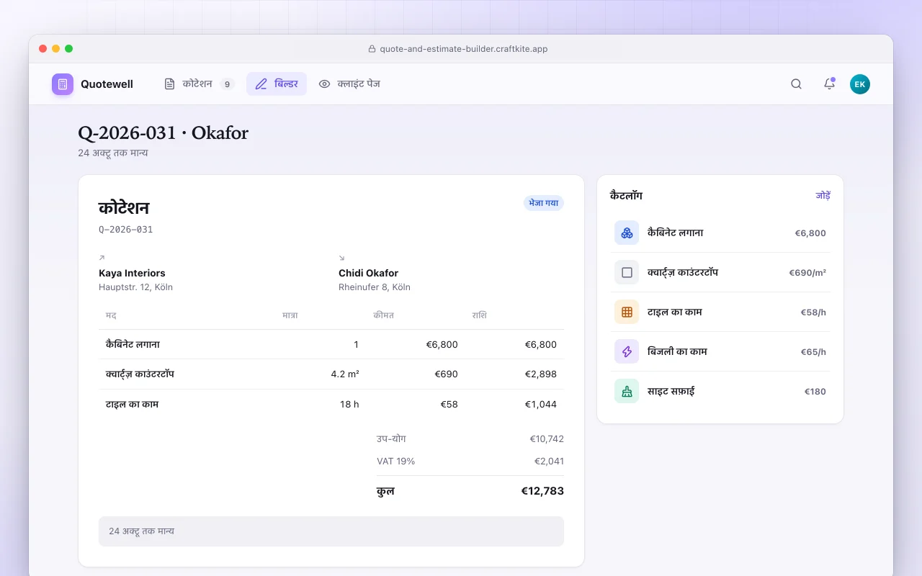Click the €1,044 amount cell

[541, 405]
